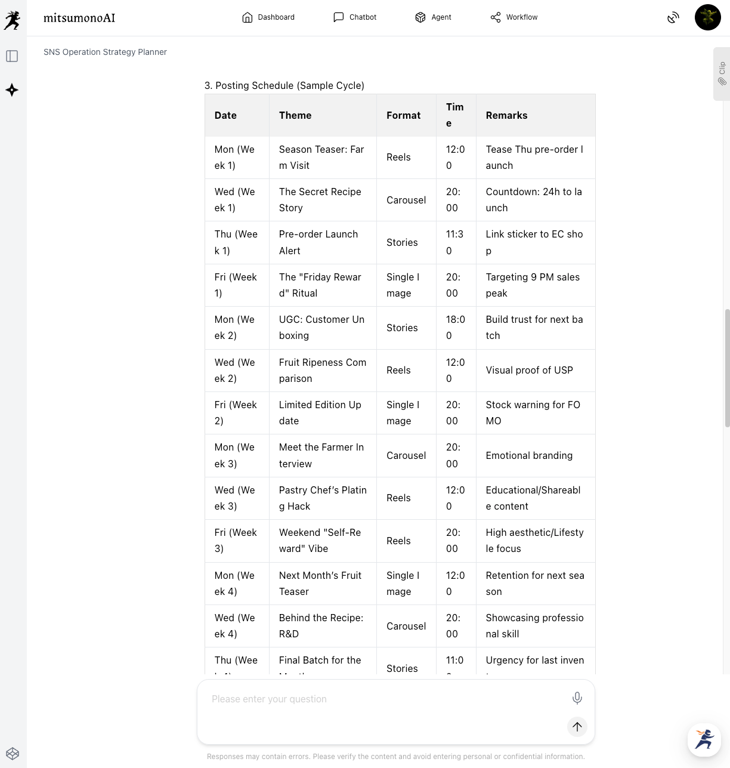Screen dimensions: 730x768
Task: Open the user profile avatar
Action: 708,17
